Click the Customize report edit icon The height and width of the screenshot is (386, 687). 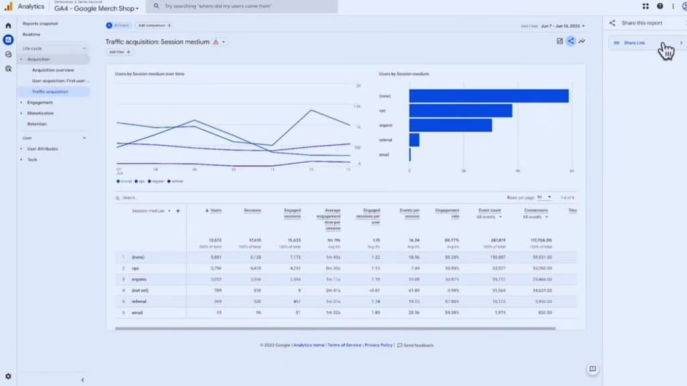pyautogui.click(x=560, y=41)
